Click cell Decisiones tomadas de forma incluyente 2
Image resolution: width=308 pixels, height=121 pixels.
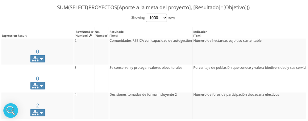[143, 94]
